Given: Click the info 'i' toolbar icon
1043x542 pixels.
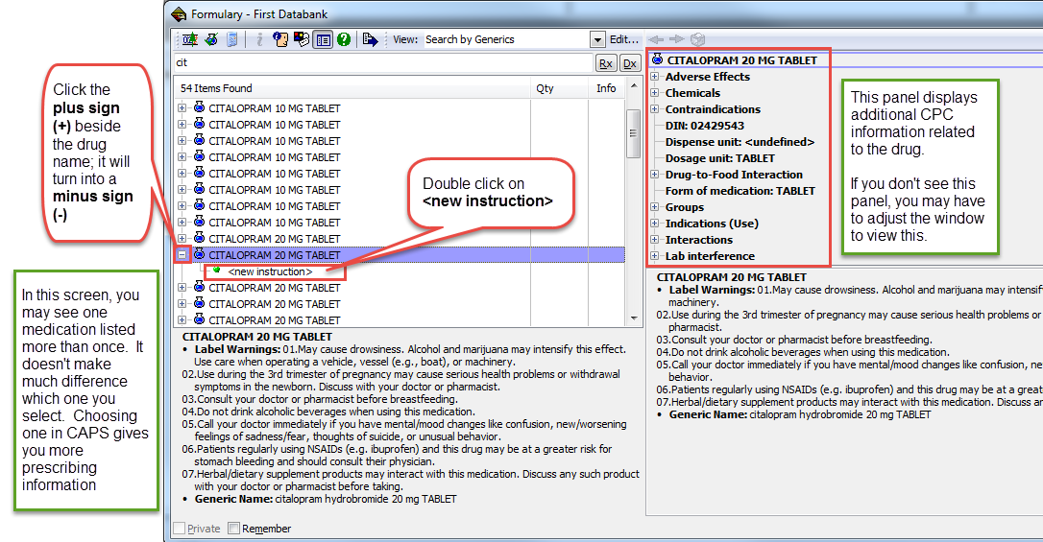Looking at the screenshot, I should click(x=259, y=39).
